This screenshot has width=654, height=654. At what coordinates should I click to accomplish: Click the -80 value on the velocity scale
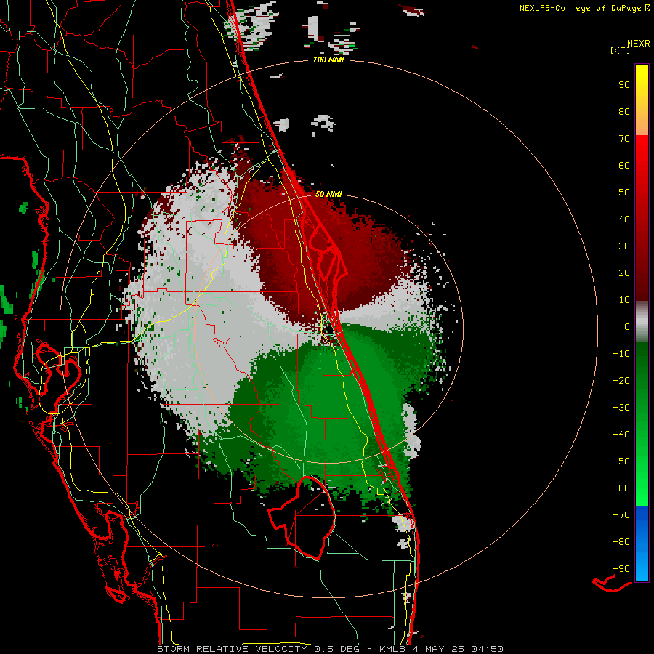621,542
